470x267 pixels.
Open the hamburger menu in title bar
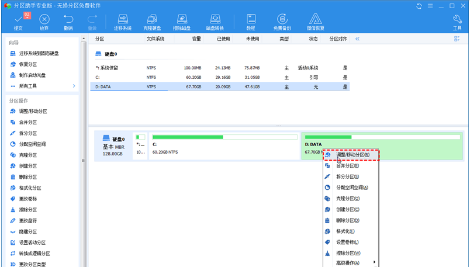[x=430, y=6]
